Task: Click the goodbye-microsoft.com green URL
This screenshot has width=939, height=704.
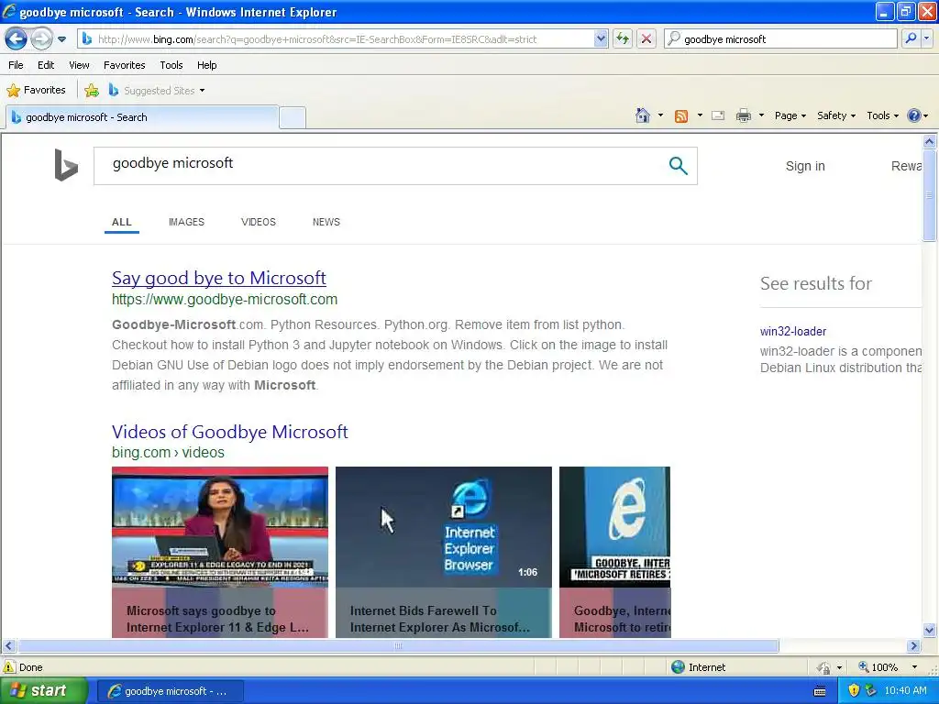Action: 225,300
